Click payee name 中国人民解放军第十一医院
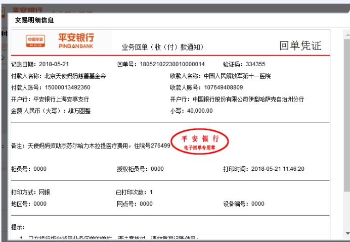350x242 pixels. 237,76
